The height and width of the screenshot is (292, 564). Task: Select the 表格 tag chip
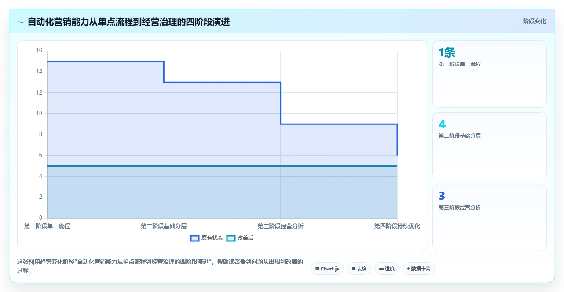click(359, 269)
